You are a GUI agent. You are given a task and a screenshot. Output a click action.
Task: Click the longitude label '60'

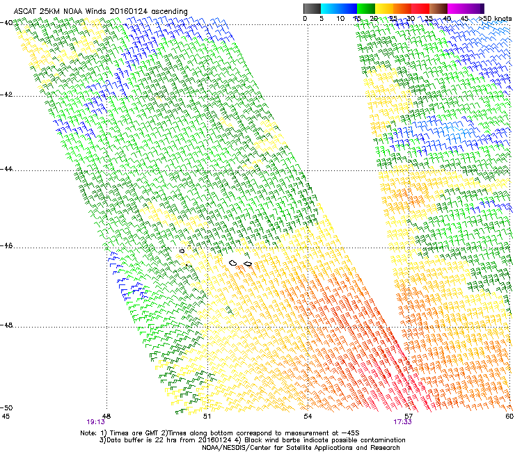509,417
